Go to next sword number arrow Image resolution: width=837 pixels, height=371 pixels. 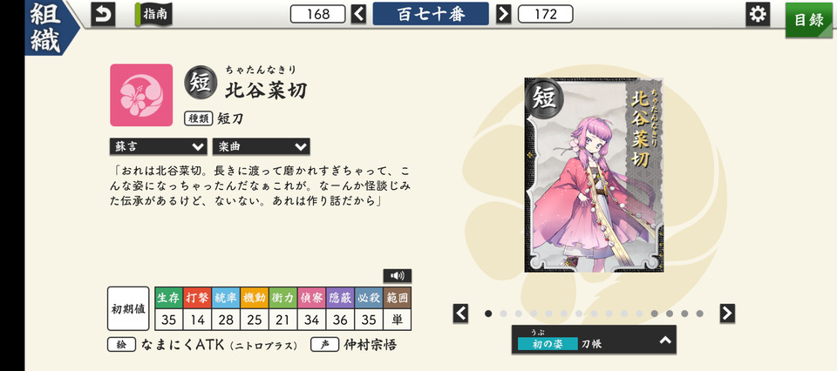tap(503, 14)
